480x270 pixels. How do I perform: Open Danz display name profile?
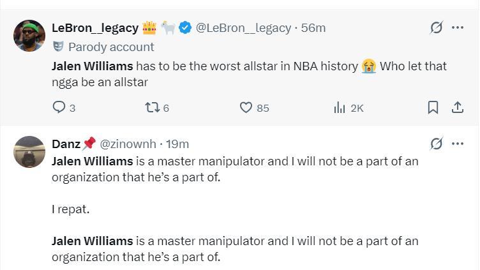point(66,144)
